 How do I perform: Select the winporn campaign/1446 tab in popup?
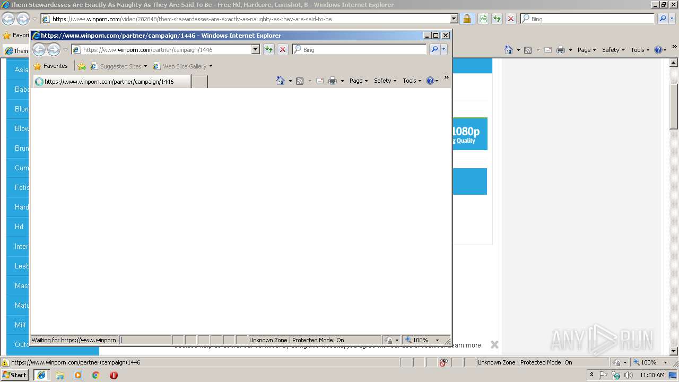(112, 82)
